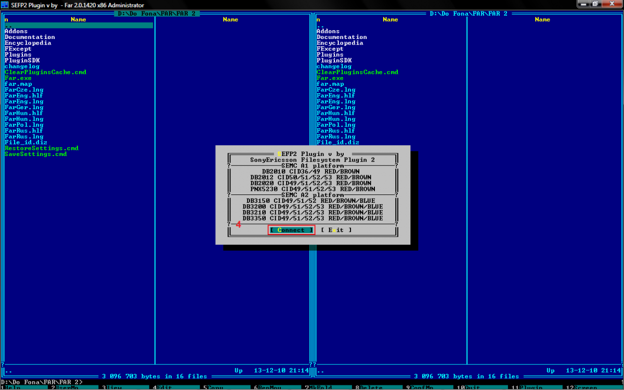
Task: Select Far.exe in the left panel
Action: point(18,78)
